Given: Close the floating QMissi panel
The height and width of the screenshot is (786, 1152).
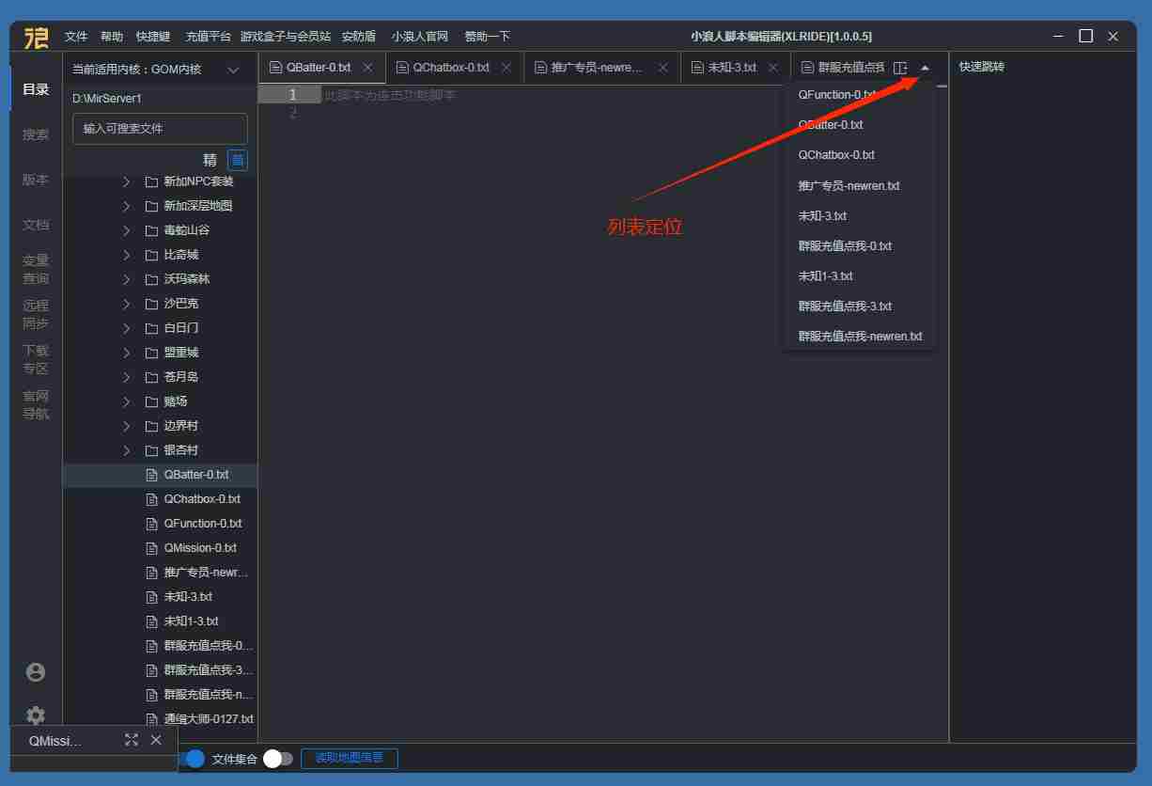Looking at the screenshot, I should click(156, 740).
